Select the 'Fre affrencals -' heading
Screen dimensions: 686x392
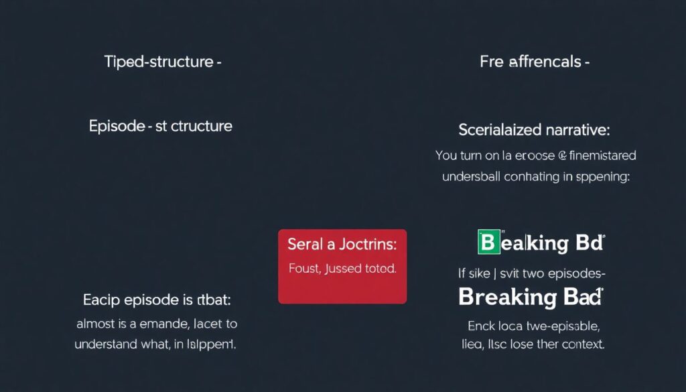point(535,62)
